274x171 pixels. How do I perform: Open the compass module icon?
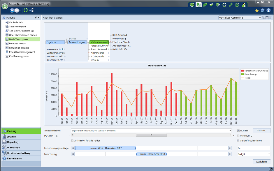[237, 5]
